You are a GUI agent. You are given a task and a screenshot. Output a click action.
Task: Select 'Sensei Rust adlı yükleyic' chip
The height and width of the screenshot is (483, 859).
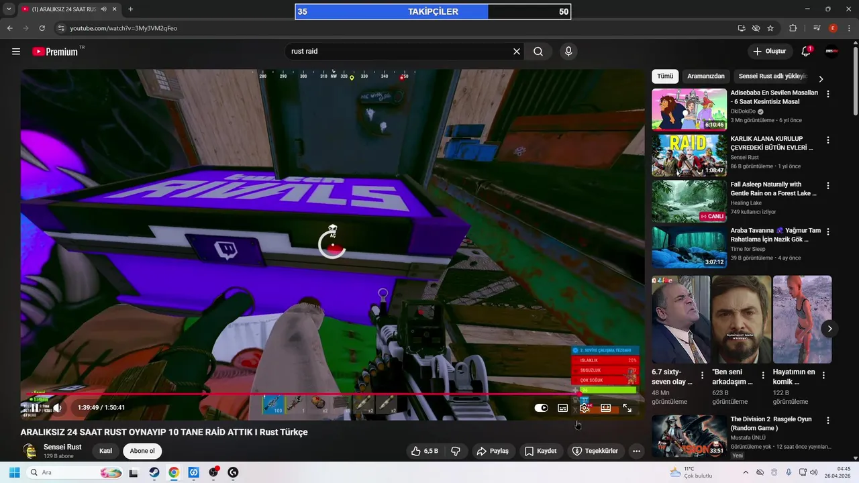point(772,76)
